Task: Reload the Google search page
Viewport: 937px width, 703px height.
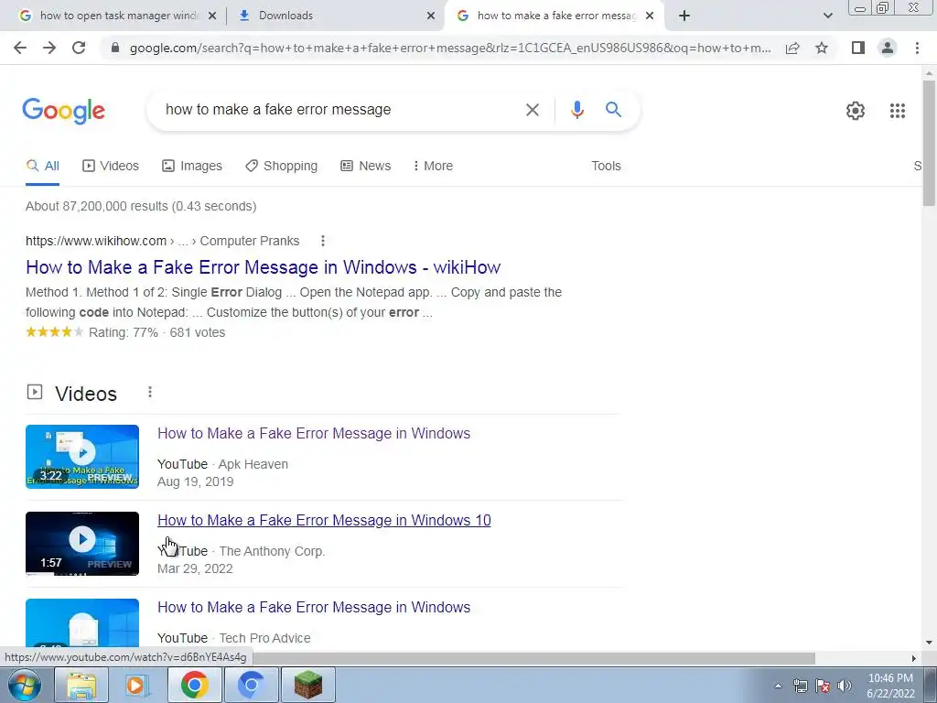Action: [79, 48]
